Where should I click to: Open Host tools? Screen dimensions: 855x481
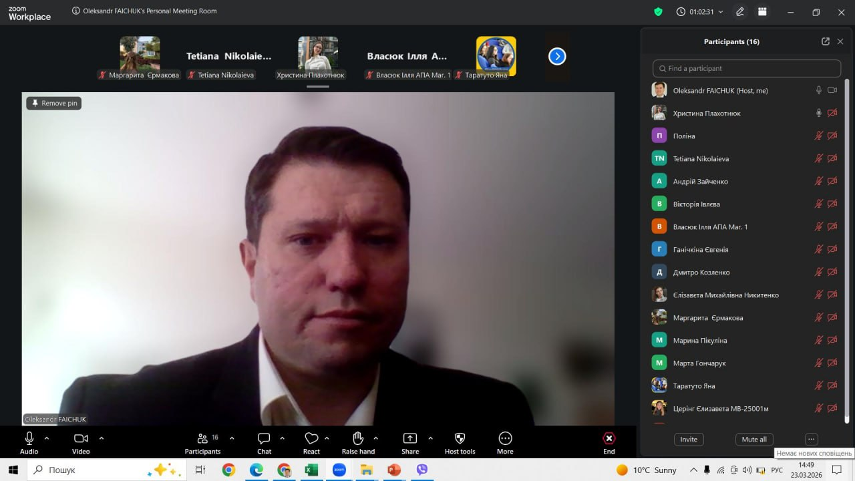click(x=460, y=443)
